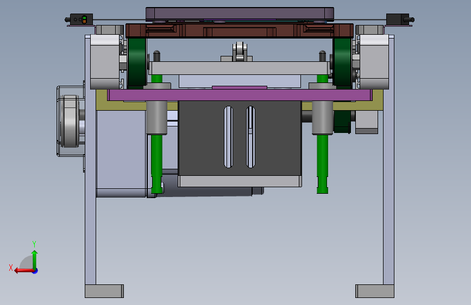Select the brown carrier frame under the top plate
This screenshot has width=471, height=305.
click(x=240, y=30)
